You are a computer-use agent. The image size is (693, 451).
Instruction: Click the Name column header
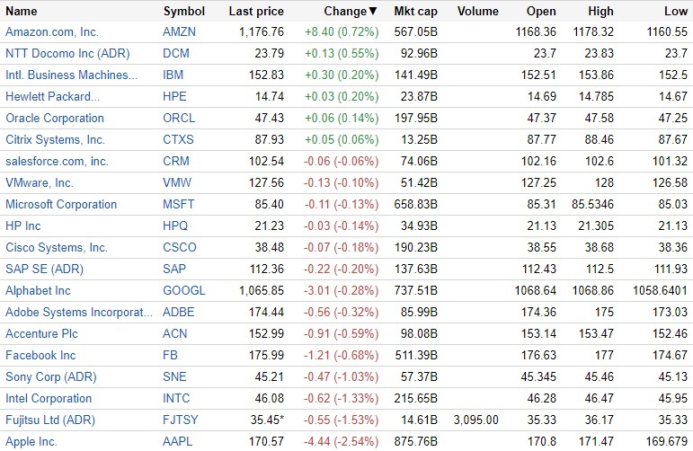coord(22,12)
